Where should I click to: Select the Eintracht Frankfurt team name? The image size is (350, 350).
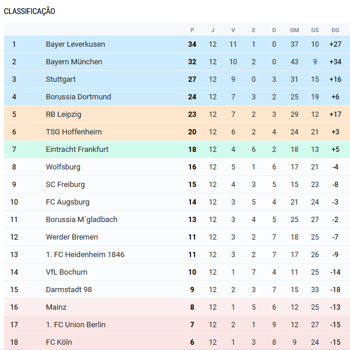(77, 150)
